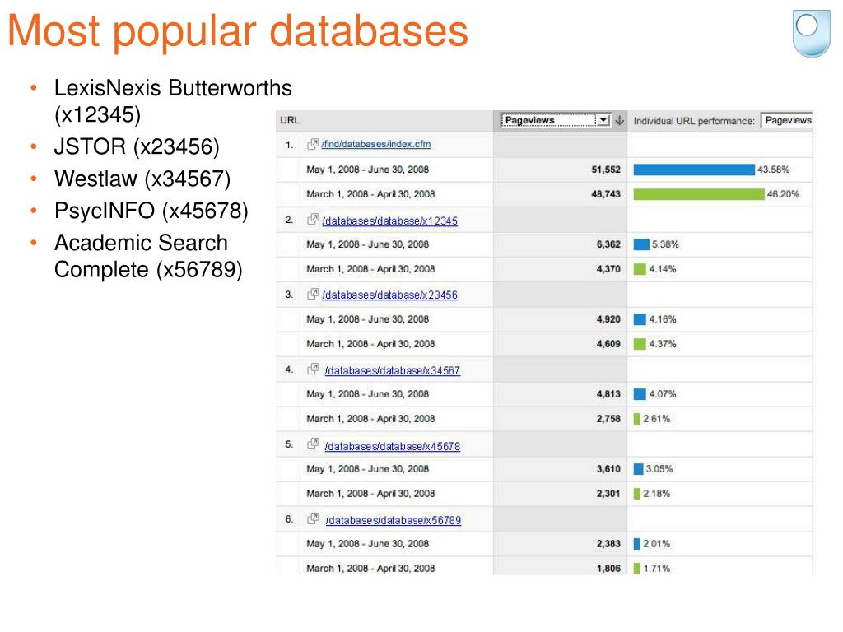Select the 2,758 pageviews value
The height and width of the screenshot is (632, 843).
(x=608, y=419)
